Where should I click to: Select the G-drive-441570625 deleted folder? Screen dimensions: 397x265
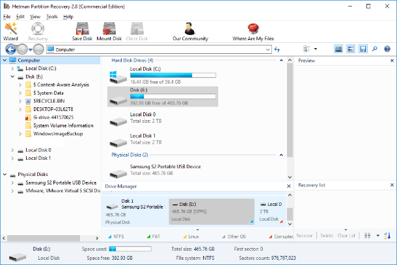coord(49,117)
